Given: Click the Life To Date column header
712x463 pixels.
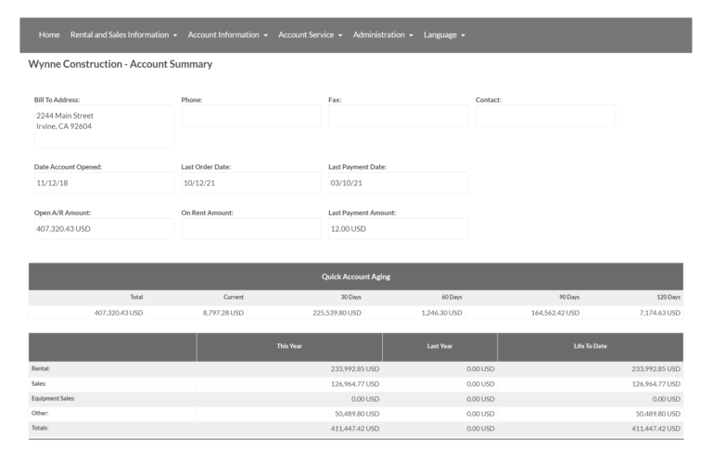Looking at the screenshot, I should pos(590,346).
